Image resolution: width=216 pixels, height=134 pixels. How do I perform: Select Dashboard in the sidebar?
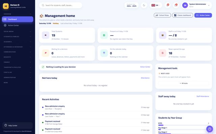coord(18,19)
